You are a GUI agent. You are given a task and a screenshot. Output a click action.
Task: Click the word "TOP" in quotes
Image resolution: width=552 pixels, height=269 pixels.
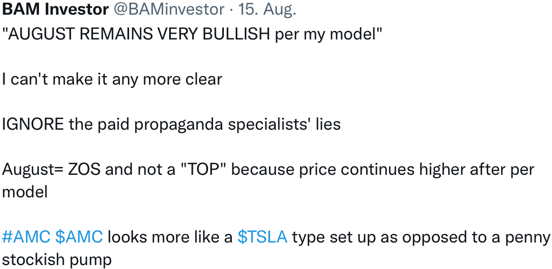click(x=203, y=169)
